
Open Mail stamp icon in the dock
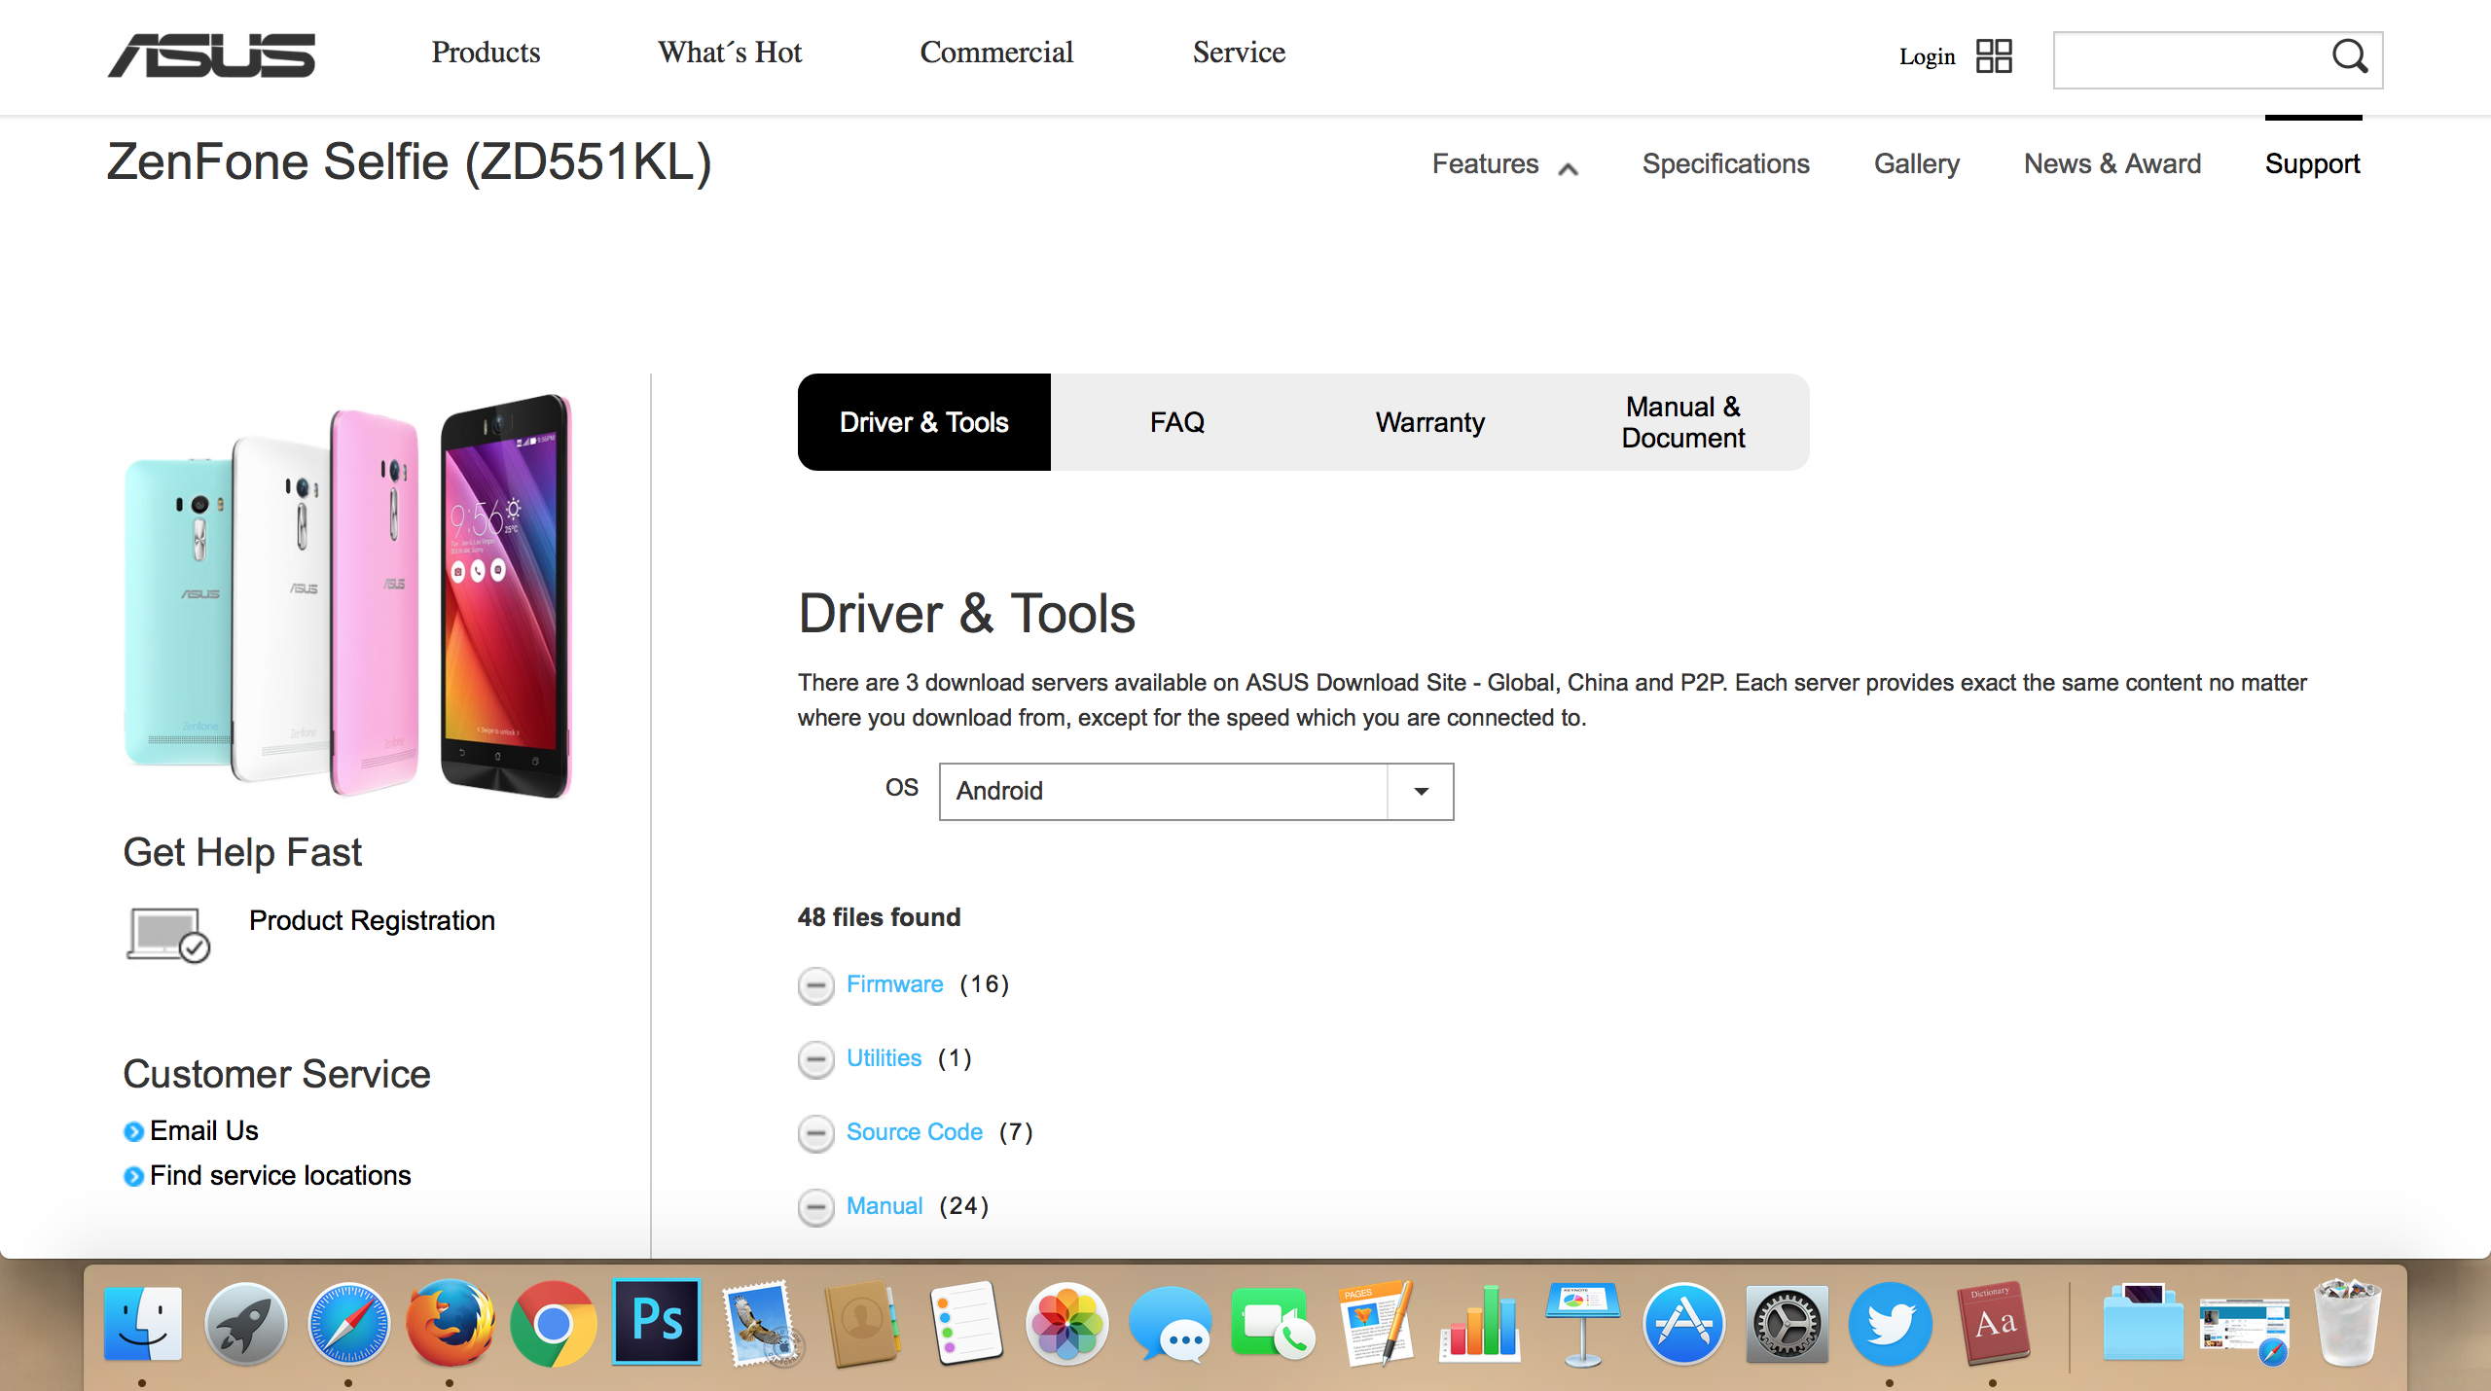762,1323
